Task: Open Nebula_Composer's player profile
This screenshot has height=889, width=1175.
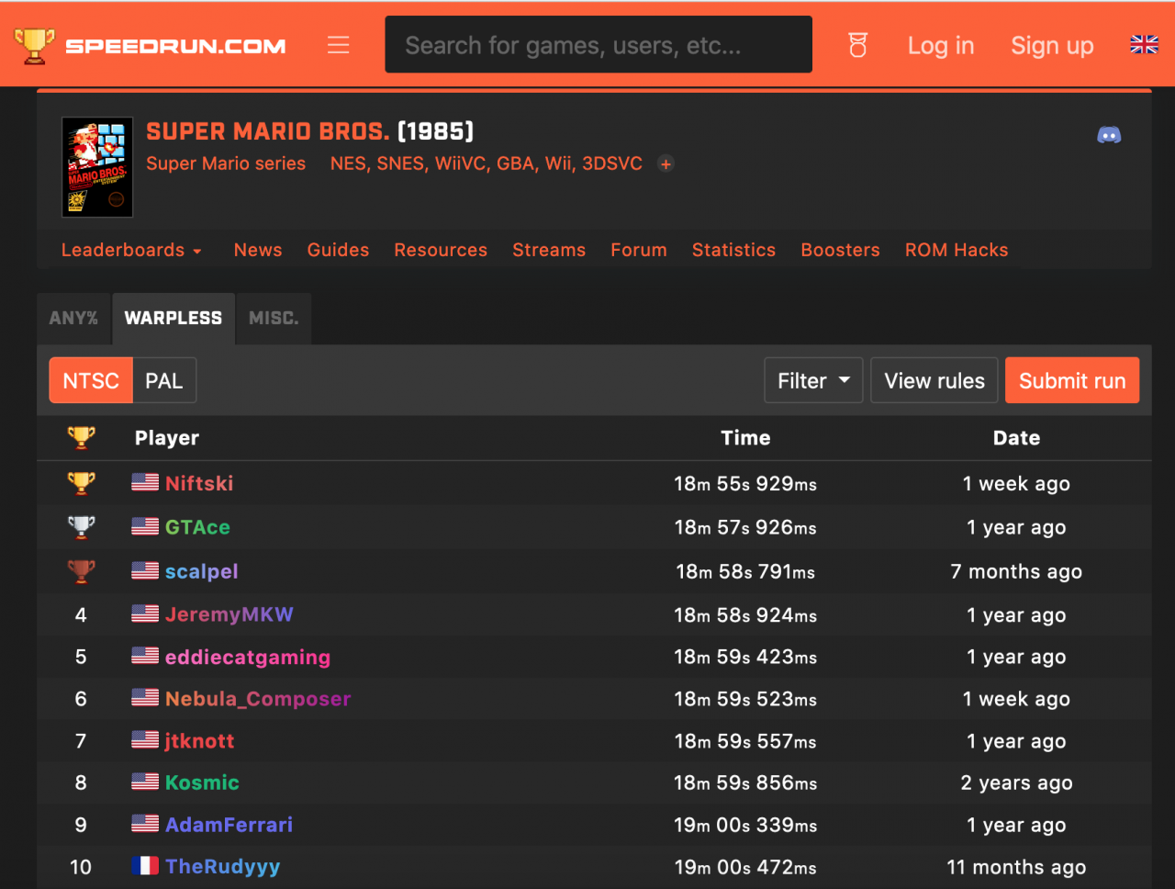Action: coord(258,699)
